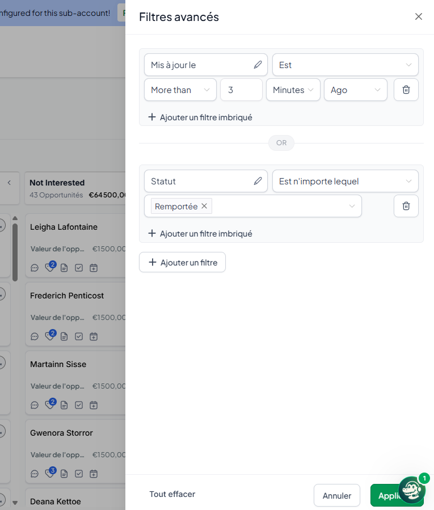Open tags icon on Frederich Penticost card
The height and width of the screenshot is (510, 434).
(49, 336)
